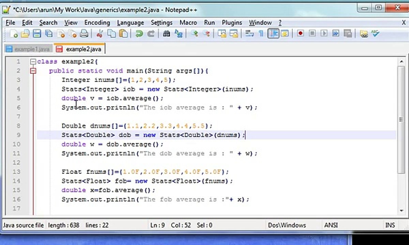Image resolution: width=409 pixels, height=245 pixels.
Task: Toggle Show All Characters pilcrow icon
Action: (x=261, y=34)
